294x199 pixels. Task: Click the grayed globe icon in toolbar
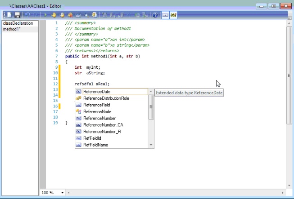tap(137, 15)
